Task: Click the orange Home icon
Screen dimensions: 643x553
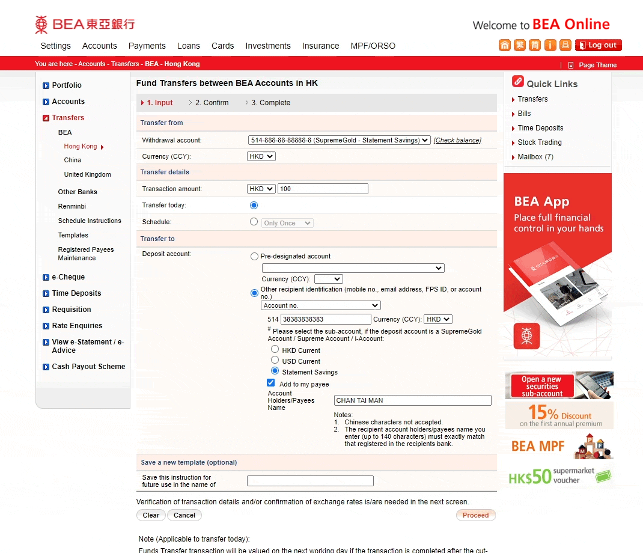Action: 504,45
